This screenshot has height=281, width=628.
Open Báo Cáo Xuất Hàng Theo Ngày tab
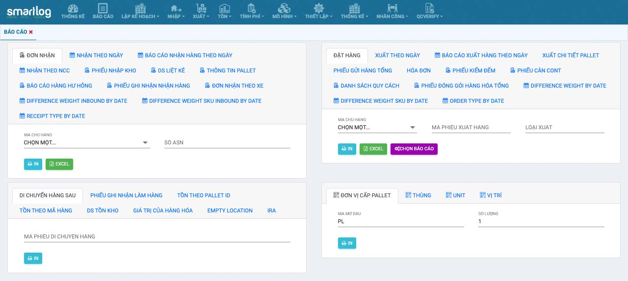tap(481, 55)
